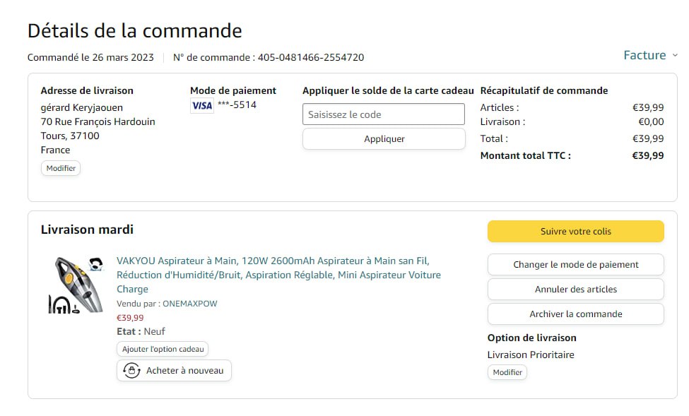Click the Acheter à nouveau button
Screen dimensions: 689x416
pos(174,371)
